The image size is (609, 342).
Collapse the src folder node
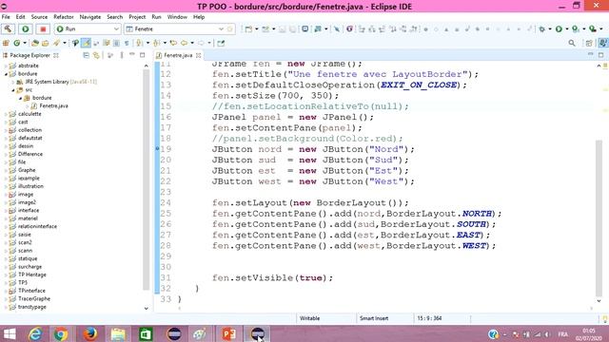[x=13, y=90]
